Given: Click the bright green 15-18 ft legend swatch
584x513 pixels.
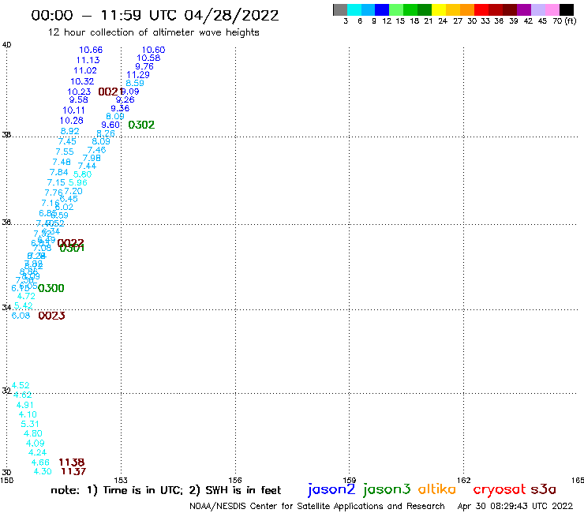Looking at the screenshot, I should coord(410,9).
